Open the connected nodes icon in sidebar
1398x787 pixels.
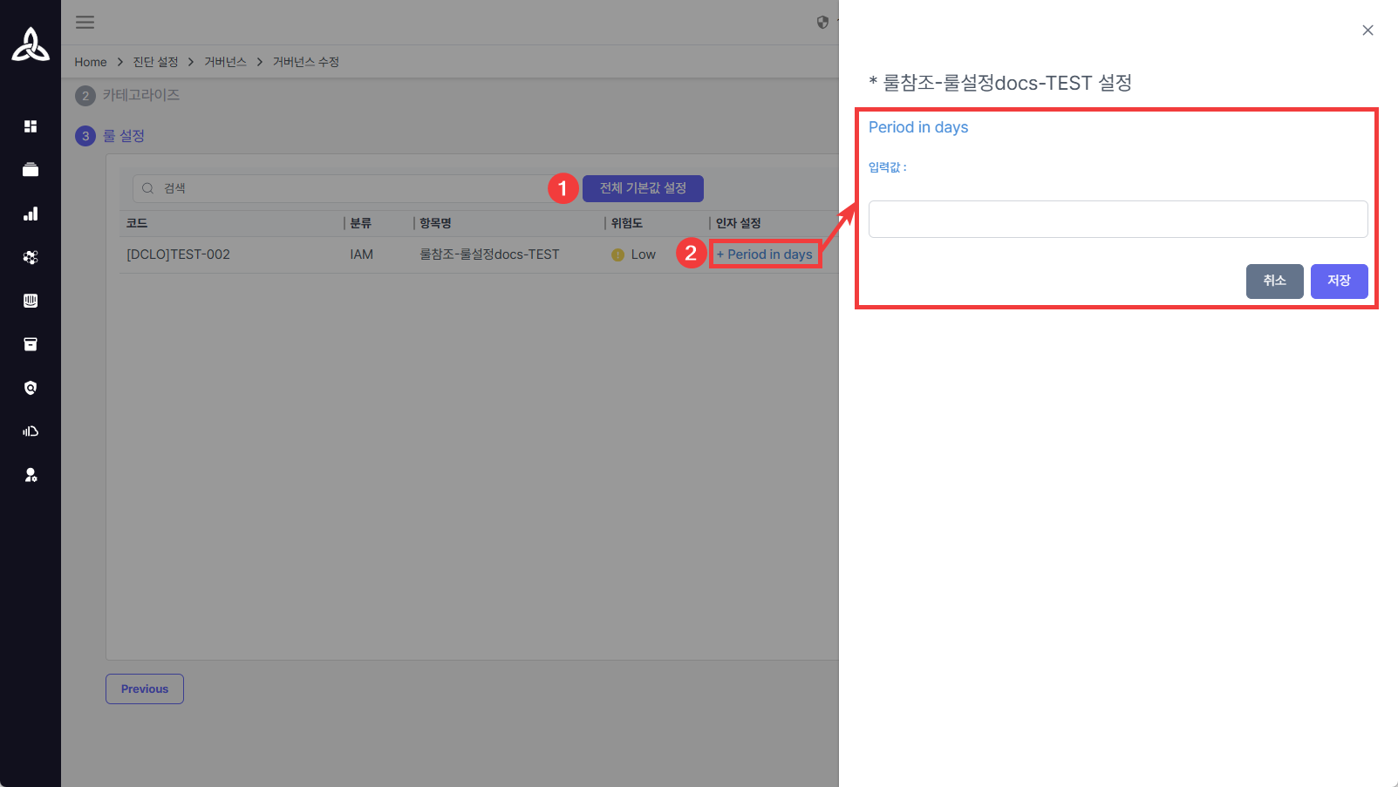coord(31,257)
